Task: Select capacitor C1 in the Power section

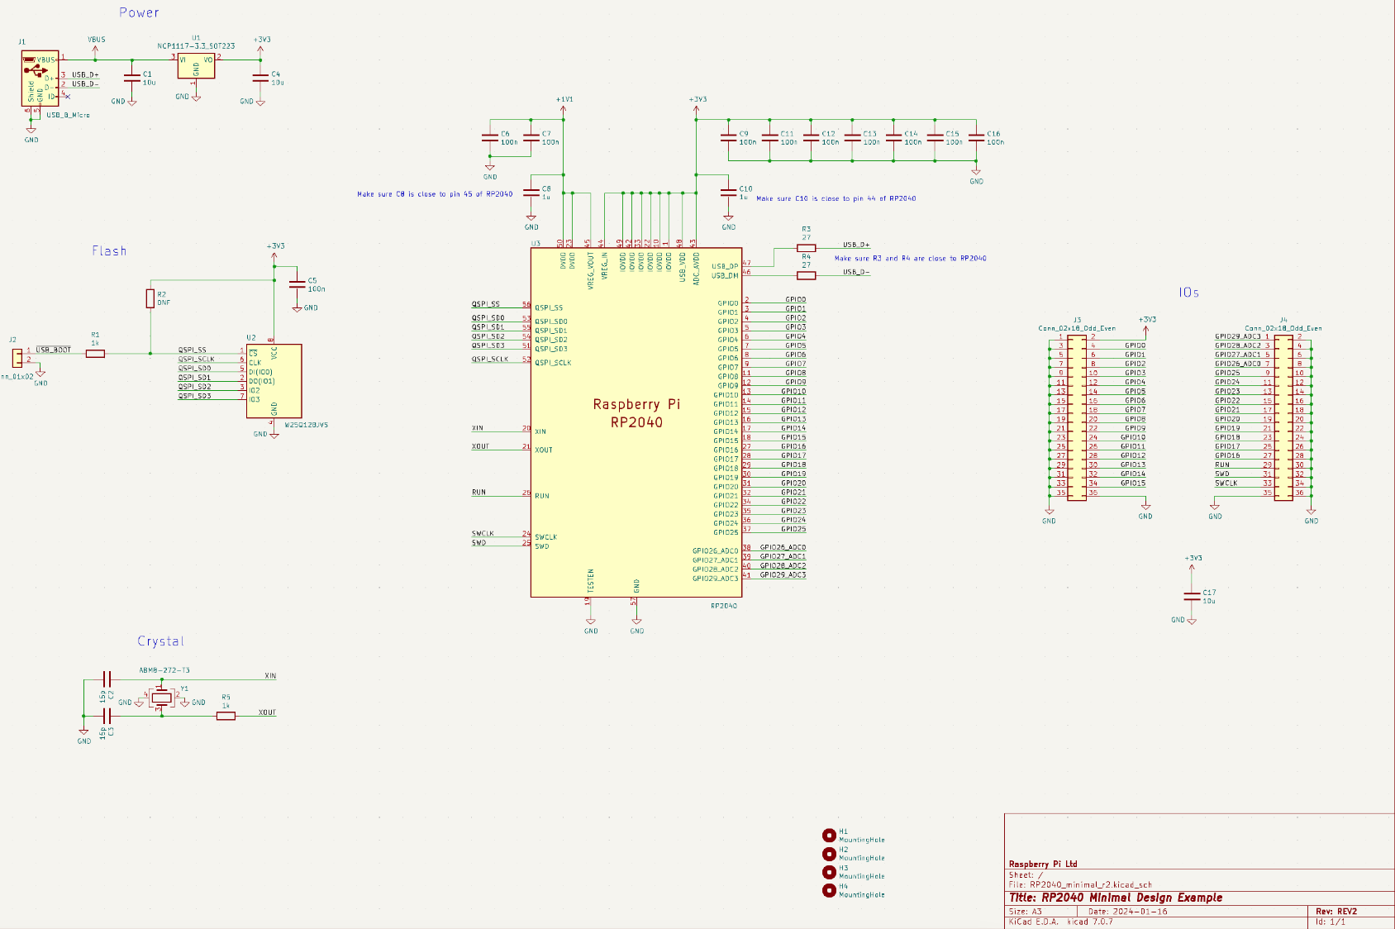Action: 131,78
